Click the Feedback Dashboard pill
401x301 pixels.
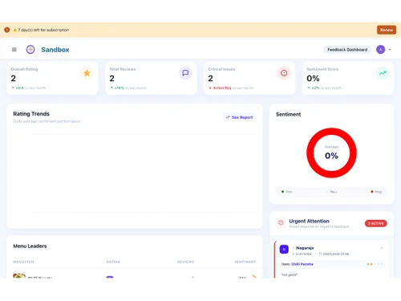pyautogui.click(x=347, y=50)
